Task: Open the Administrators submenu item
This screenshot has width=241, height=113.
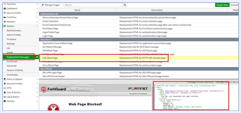Action: point(14,30)
